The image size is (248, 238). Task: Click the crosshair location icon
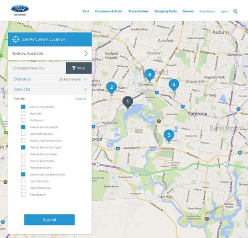16,39
